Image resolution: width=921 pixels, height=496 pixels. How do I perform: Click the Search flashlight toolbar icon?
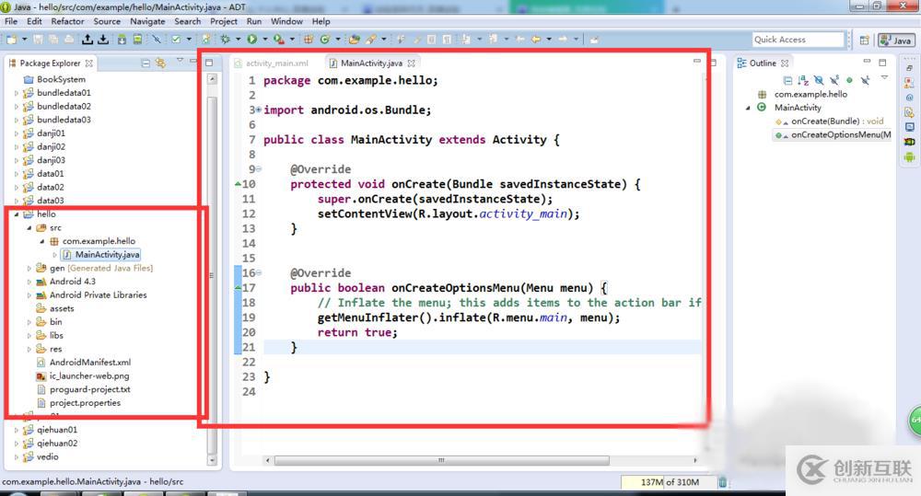point(371,40)
